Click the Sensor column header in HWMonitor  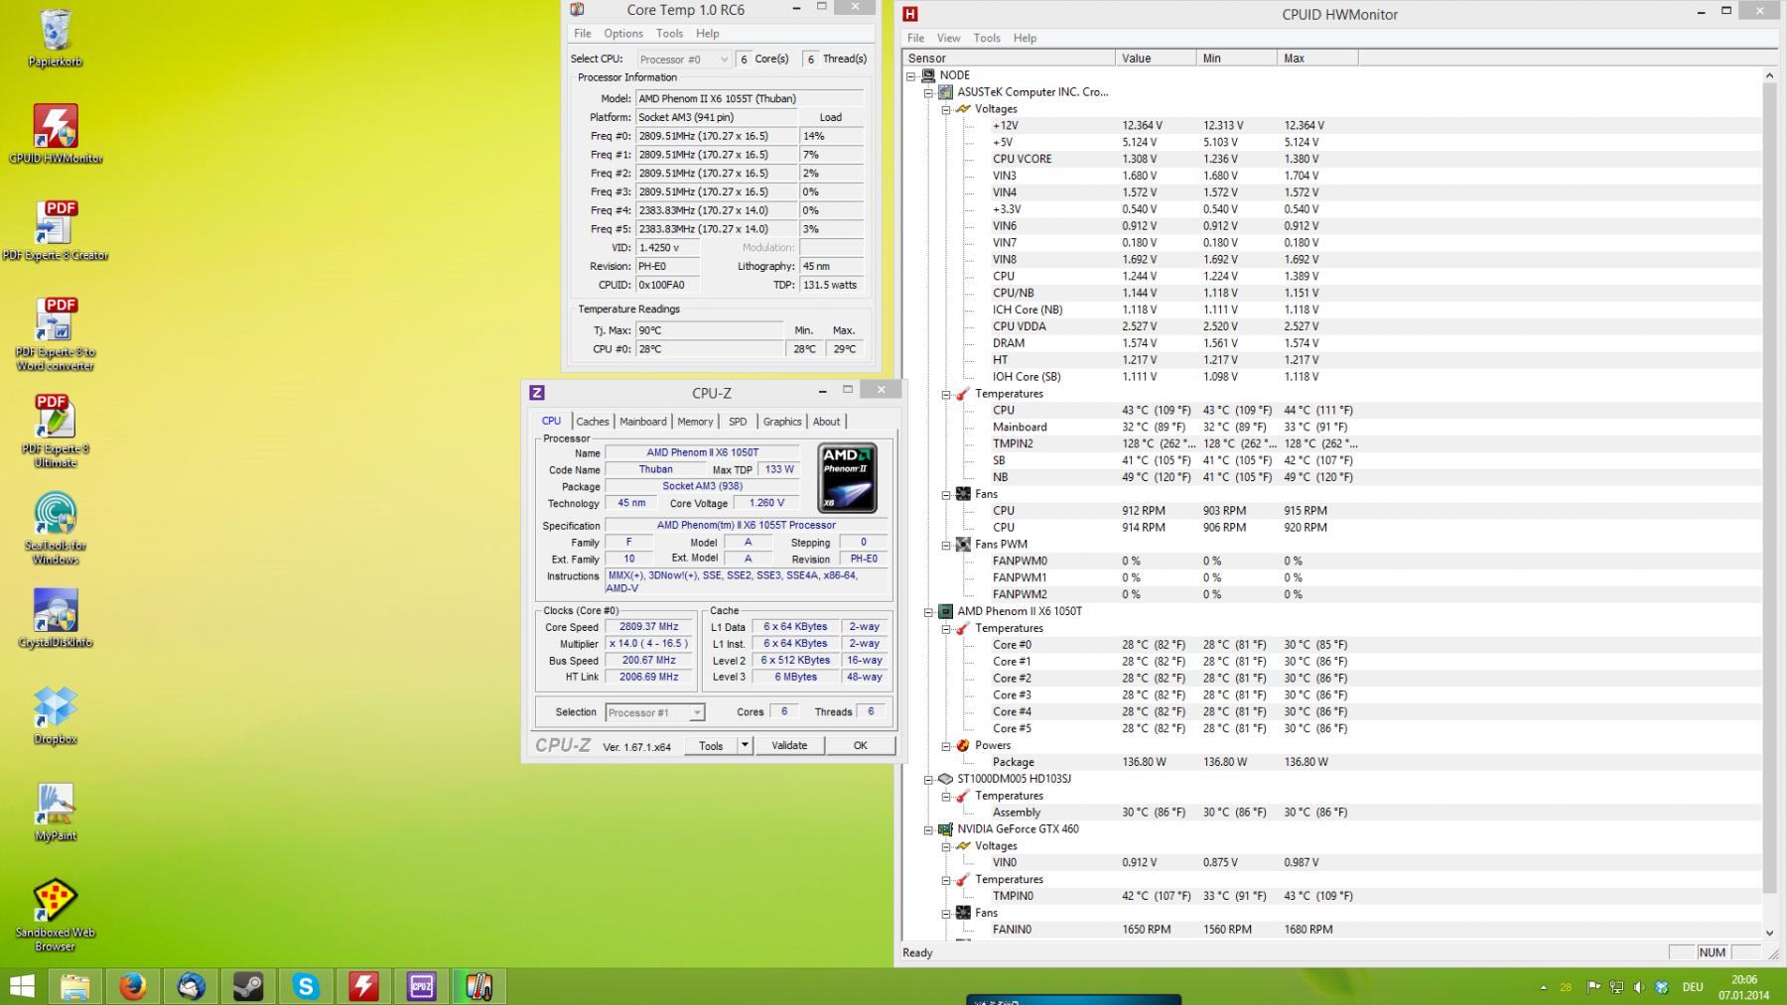coord(1009,59)
